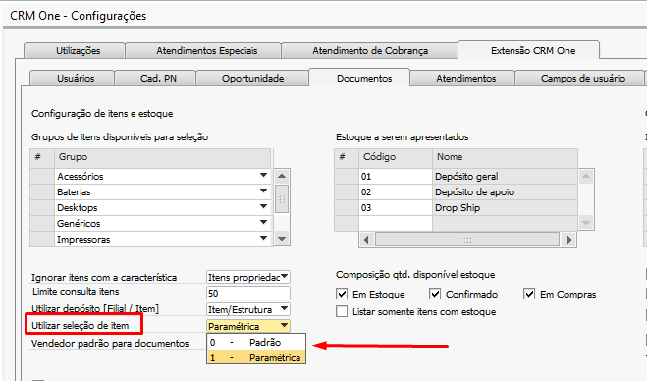Select warehouse code 01 cell
Screen dimensions: 647x381
tap(396, 176)
